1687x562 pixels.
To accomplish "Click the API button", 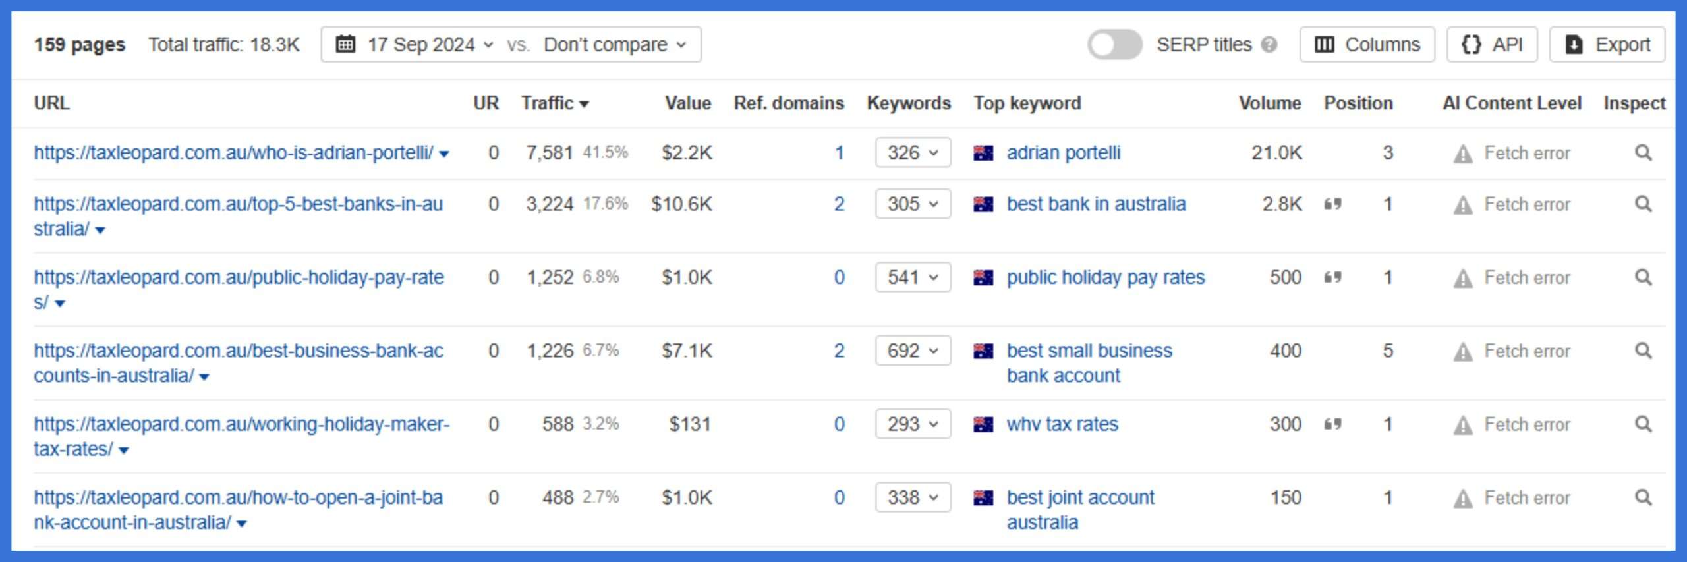I will (1492, 45).
